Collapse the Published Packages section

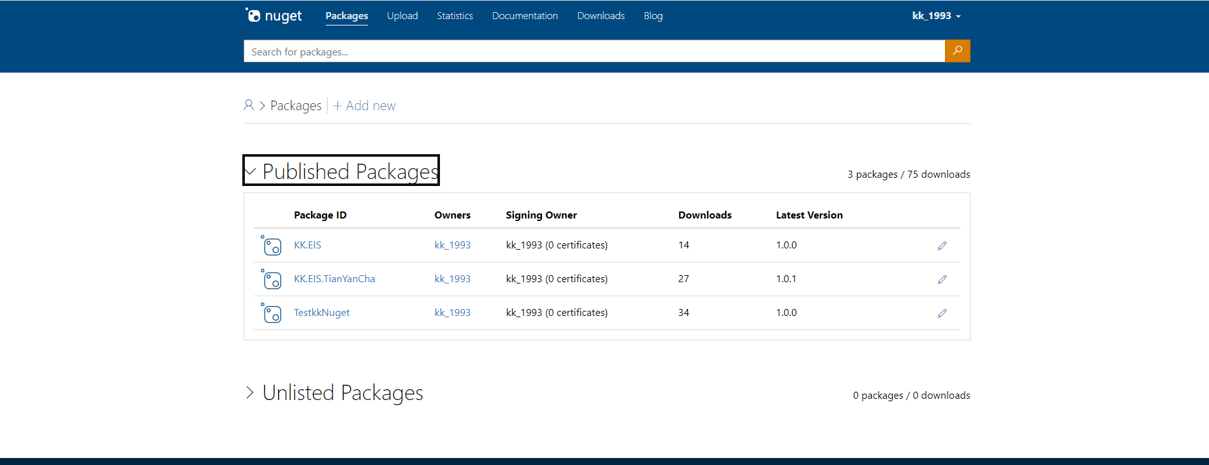click(341, 171)
